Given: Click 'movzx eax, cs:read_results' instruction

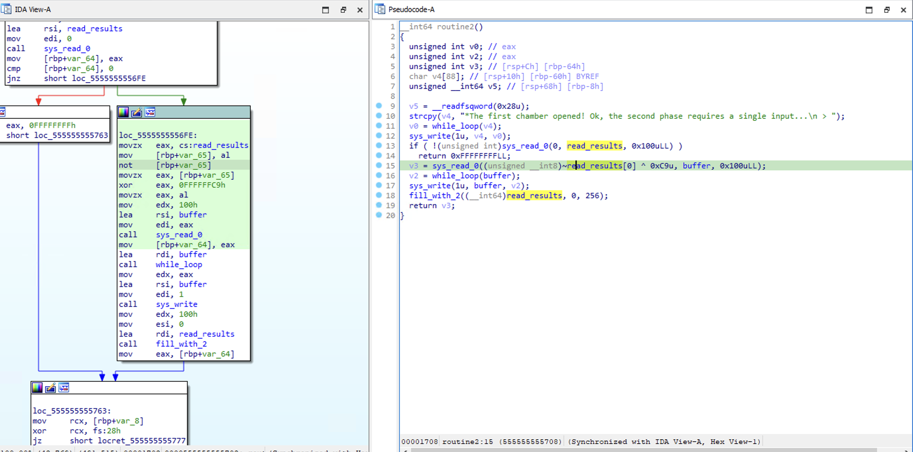Looking at the screenshot, I should pos(184,145).
